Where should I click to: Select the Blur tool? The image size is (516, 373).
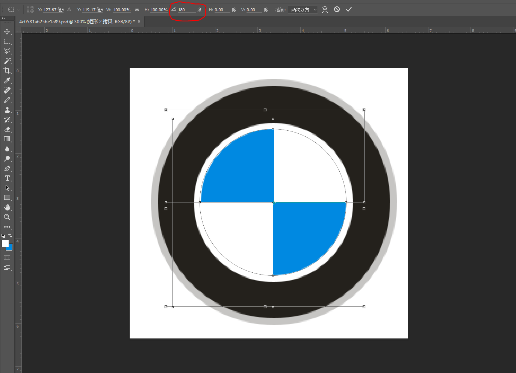click(x=7, y=149)
